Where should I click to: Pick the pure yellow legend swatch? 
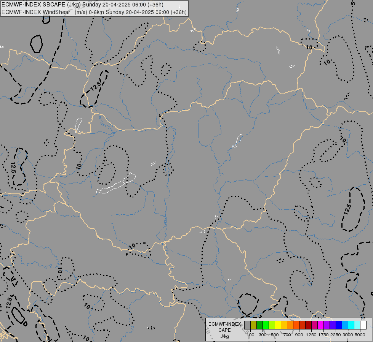278,325
